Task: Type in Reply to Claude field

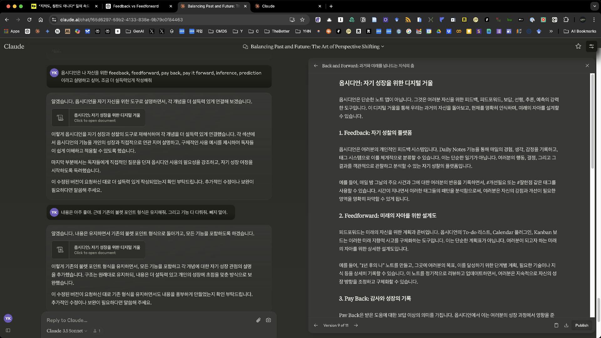Action: click(147, 320)
